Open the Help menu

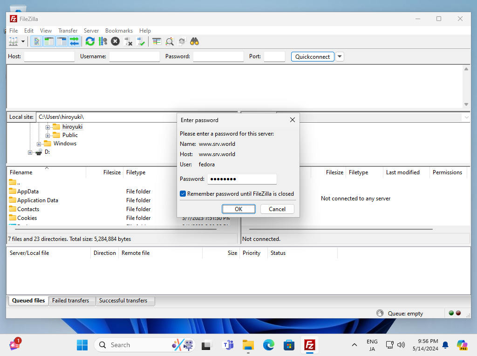145,31
